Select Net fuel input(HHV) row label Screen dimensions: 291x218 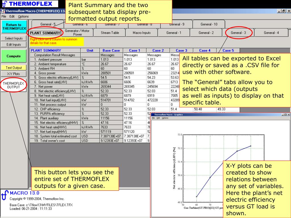click(x=55, y=132)
